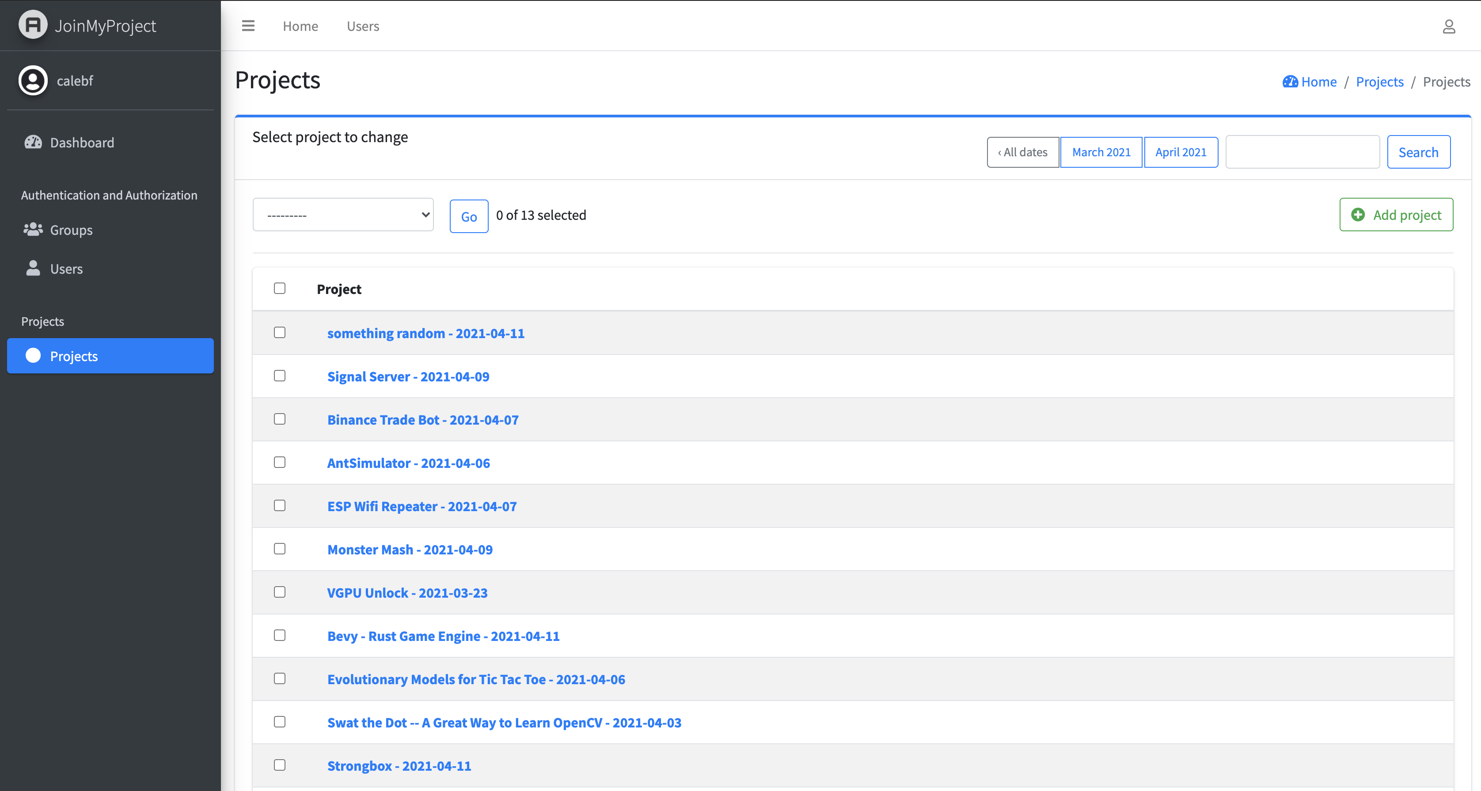This screenshot has width=1481, height=791.
Task: Click the Home breadcrumb dashboard icon
Action: (1290, 82)
